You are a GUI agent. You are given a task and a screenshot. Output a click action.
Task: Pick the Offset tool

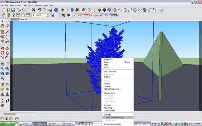(7, 57)
